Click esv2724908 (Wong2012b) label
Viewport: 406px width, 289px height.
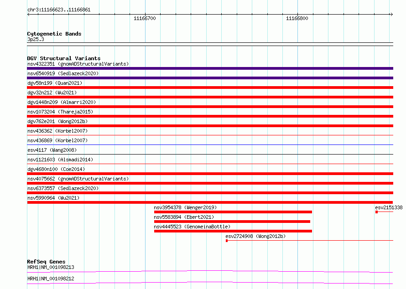(x=255, y=236)
